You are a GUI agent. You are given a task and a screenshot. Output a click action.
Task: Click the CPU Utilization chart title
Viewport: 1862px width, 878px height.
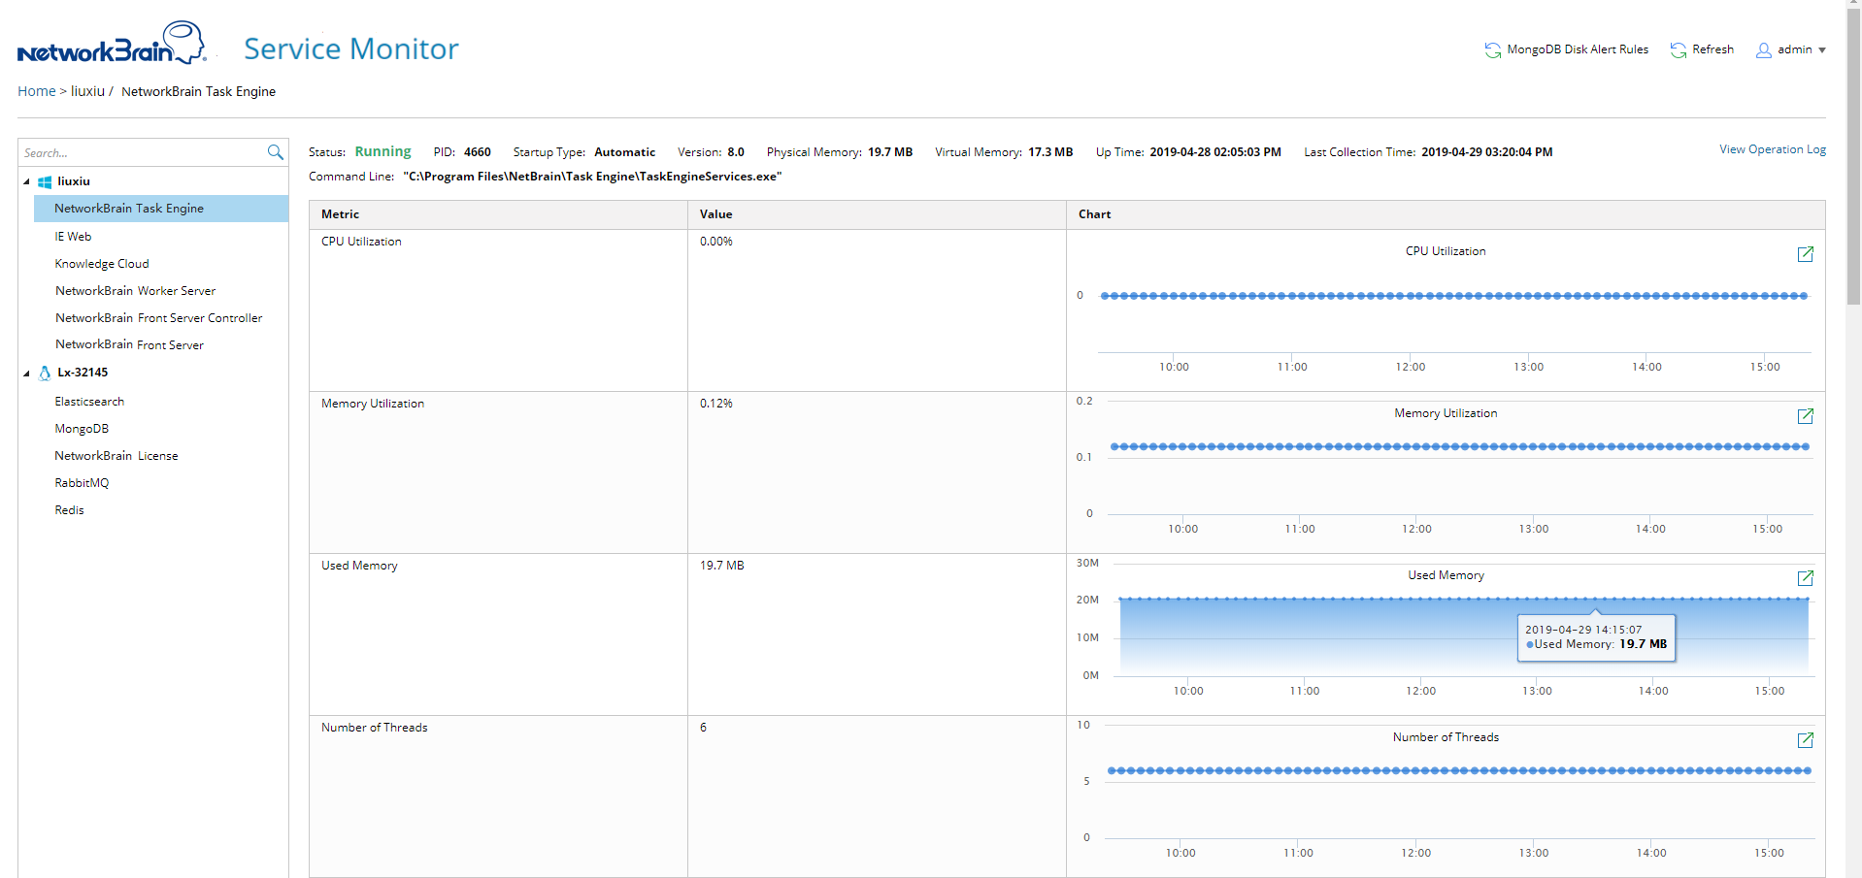1446,251
